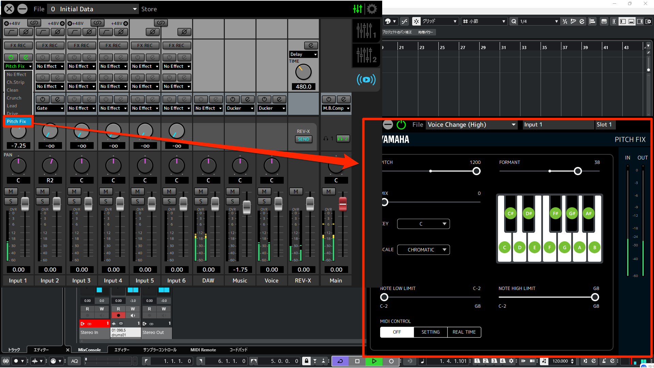Select mixer view 1 icon

point(366,31)
